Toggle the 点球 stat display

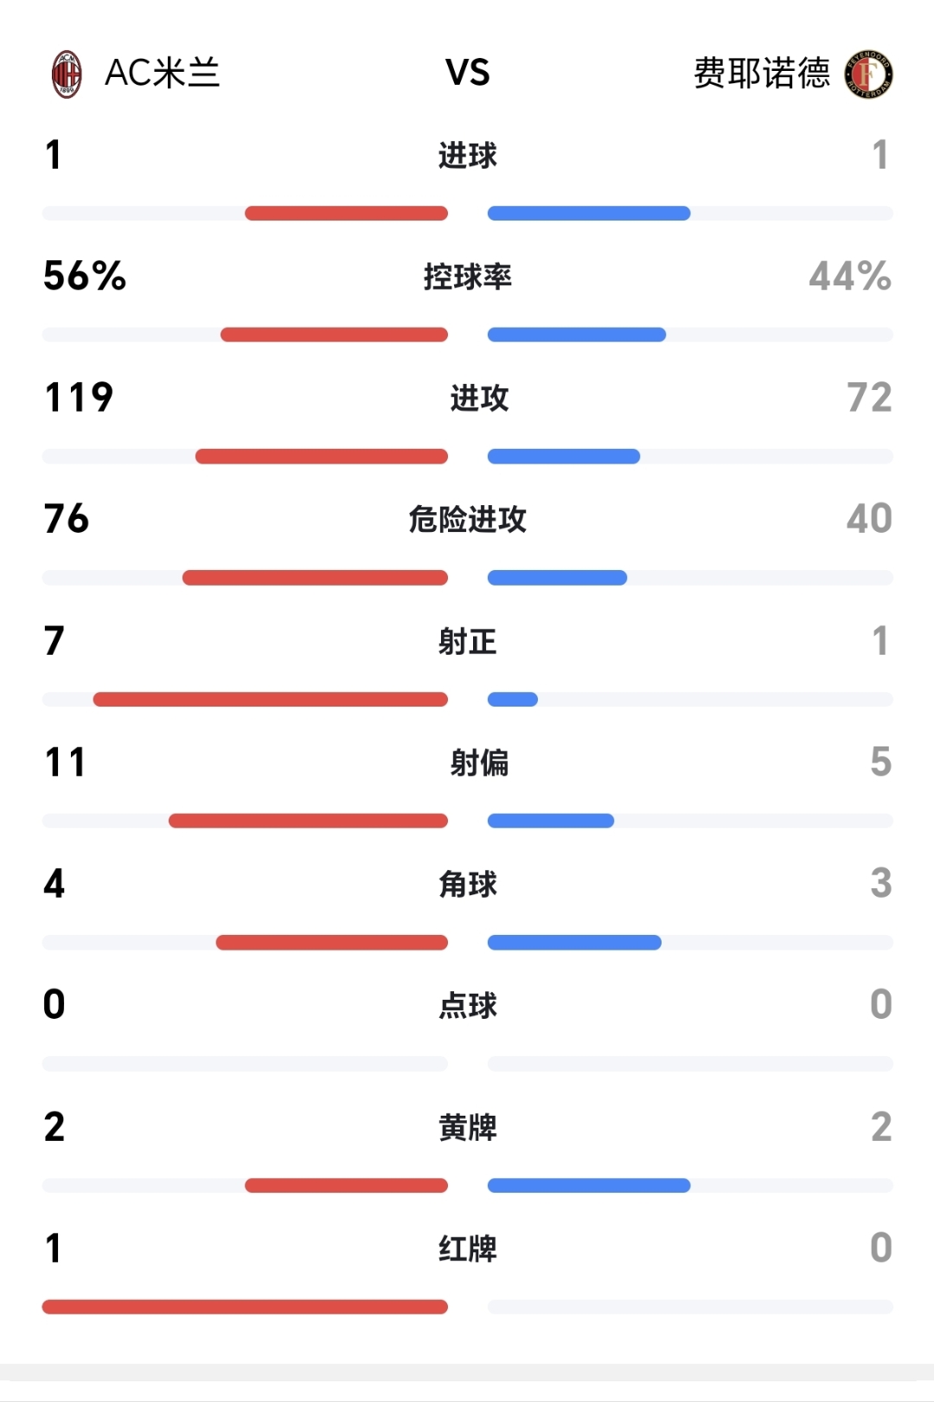[x=467, y=1006]
